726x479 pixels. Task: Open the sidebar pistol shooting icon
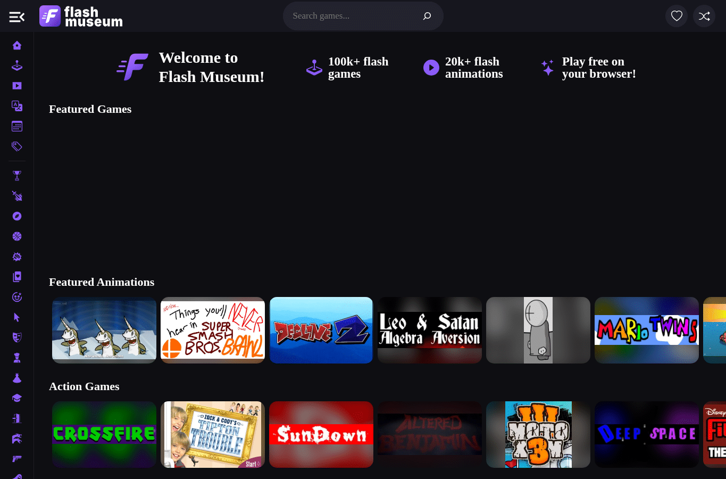point(17,459)
